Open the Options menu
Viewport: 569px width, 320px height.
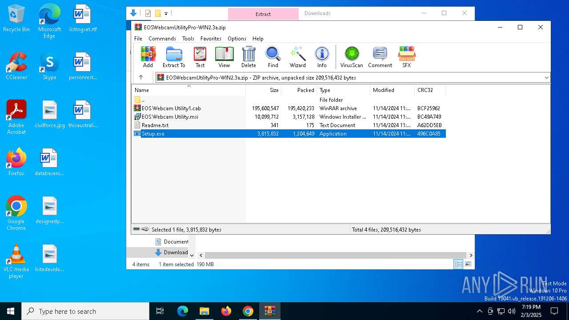pos(237,39)
